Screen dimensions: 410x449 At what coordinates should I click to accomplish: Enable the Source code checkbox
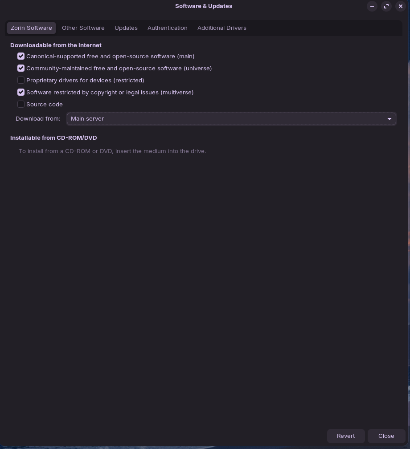coord(21,105)
